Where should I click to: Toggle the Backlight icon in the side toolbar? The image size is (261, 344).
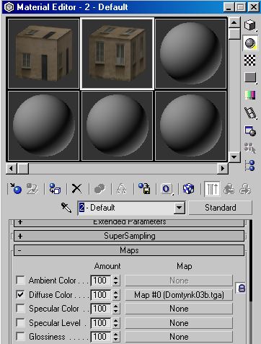tap(250, 43)
